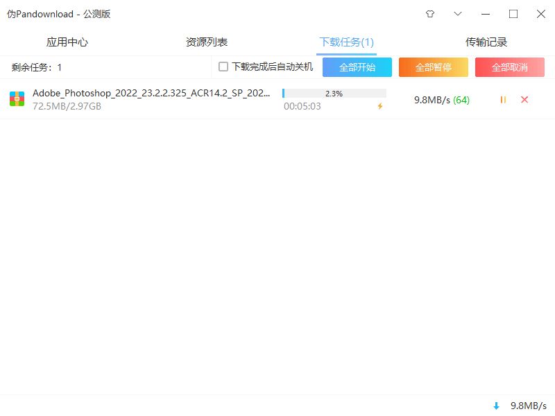Switch to the 应用中心 tab
This screenshot has width=555, height=416.
point(67,42)
